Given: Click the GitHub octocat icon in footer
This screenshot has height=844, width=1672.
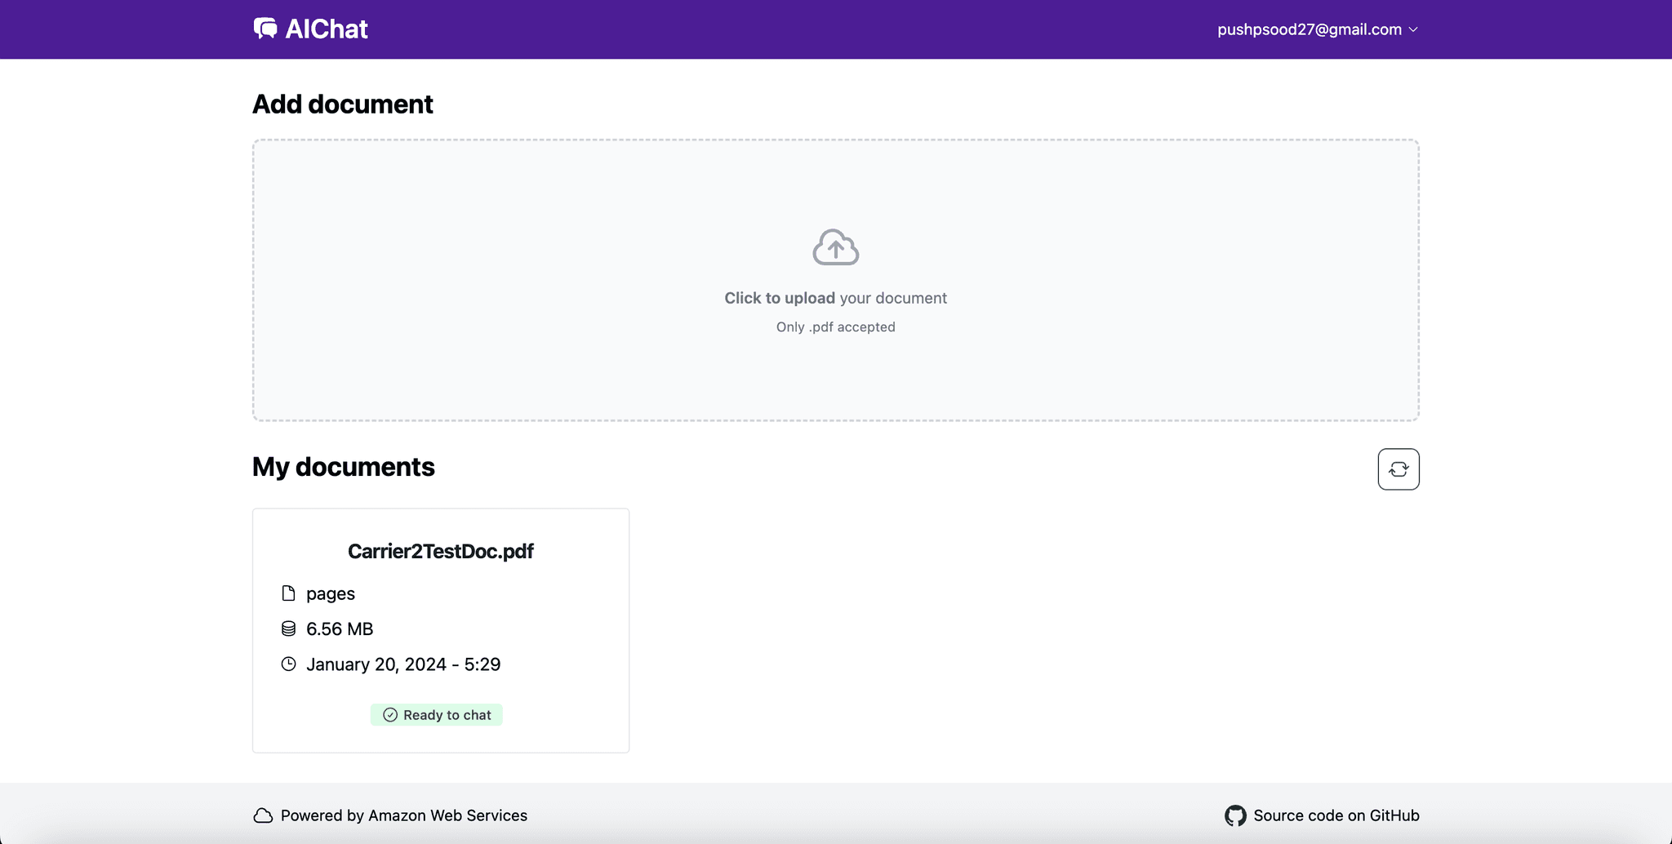Looking at the screenshot, I should tap(1235, 815).
